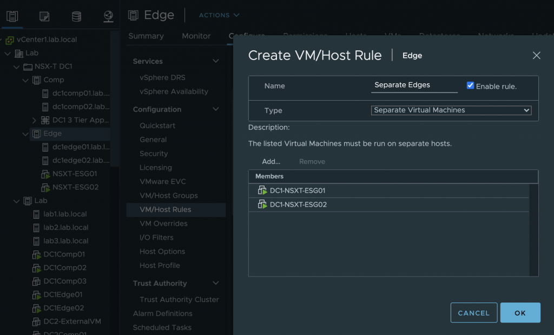Select DC1-NSXT-ESG01 member row
Image resolution: width=554 pixels, height=335 pixels.
[388, 191]
